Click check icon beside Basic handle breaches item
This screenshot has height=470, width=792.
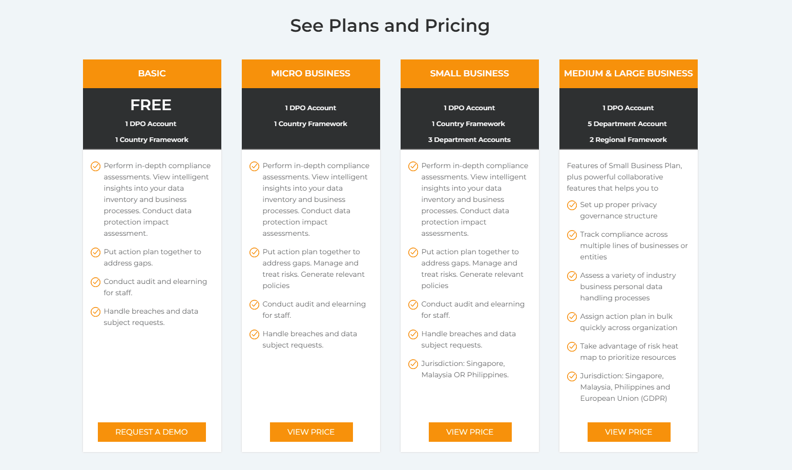click(x=95, y=312)
